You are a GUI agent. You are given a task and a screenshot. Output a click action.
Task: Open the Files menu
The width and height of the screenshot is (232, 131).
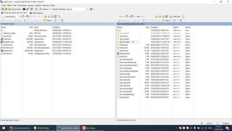14,5
